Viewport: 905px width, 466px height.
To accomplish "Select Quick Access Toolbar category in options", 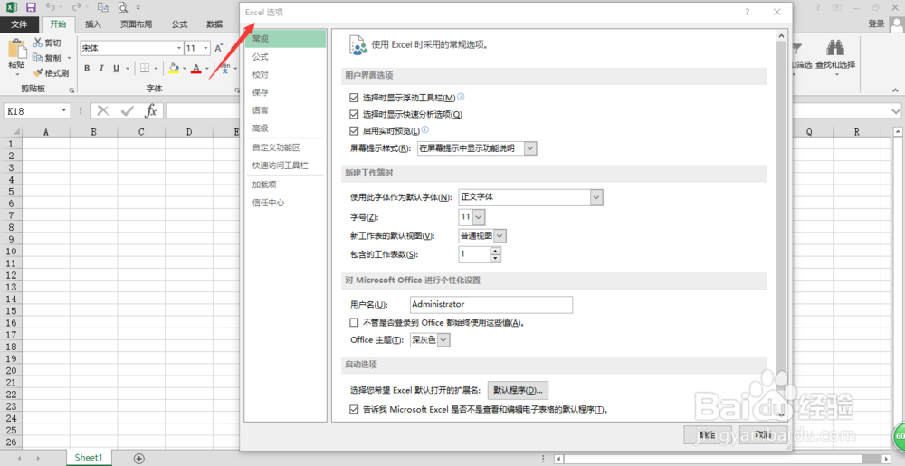I will point(286,166).
